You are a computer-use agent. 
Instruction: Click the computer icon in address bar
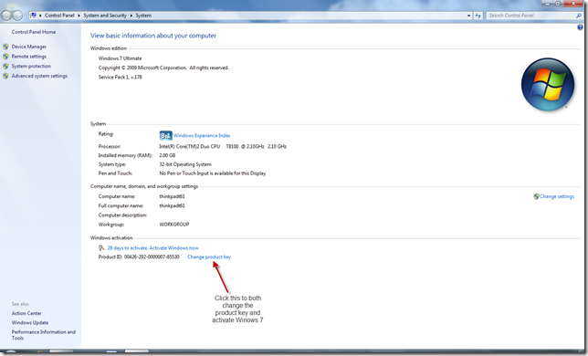34,16
